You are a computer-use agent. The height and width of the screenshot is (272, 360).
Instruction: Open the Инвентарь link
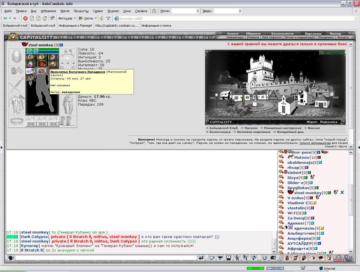click(235, 37)
